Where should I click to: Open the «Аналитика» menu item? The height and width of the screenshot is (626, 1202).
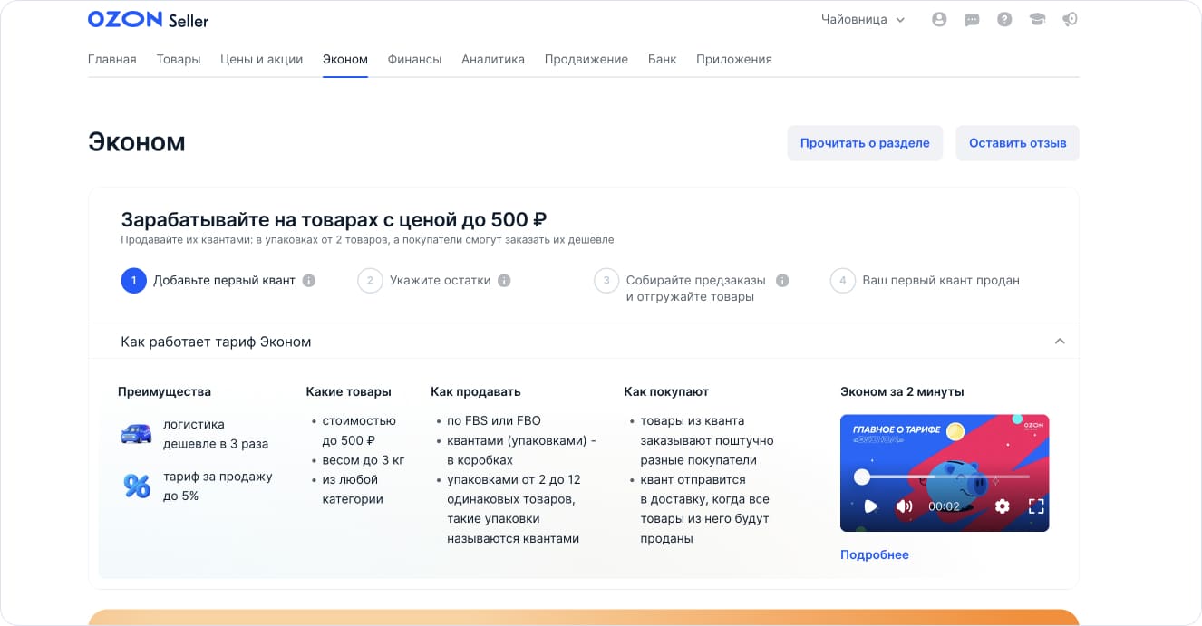point(492,59)
